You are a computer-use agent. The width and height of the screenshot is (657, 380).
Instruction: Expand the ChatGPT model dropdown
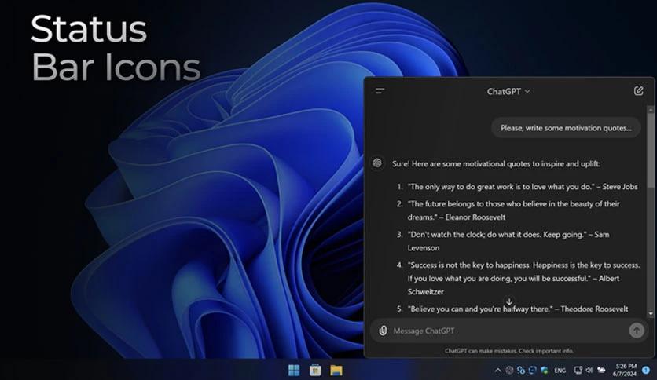pyautogui.click(x=508, y=91)
